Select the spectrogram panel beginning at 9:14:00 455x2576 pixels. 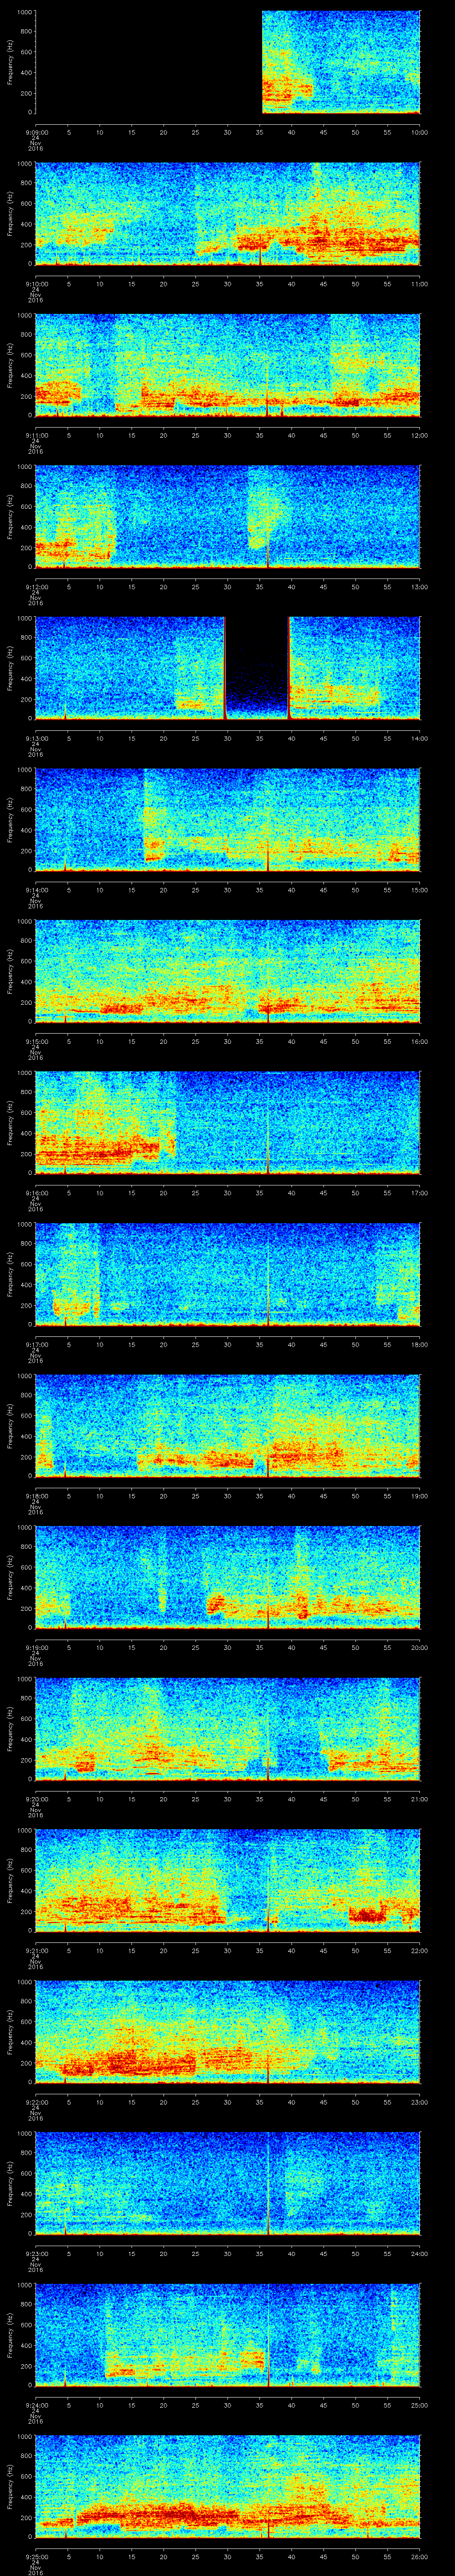(228, 820)
